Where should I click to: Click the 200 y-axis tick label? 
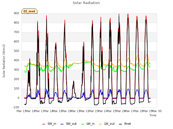(x=16, y=79)
